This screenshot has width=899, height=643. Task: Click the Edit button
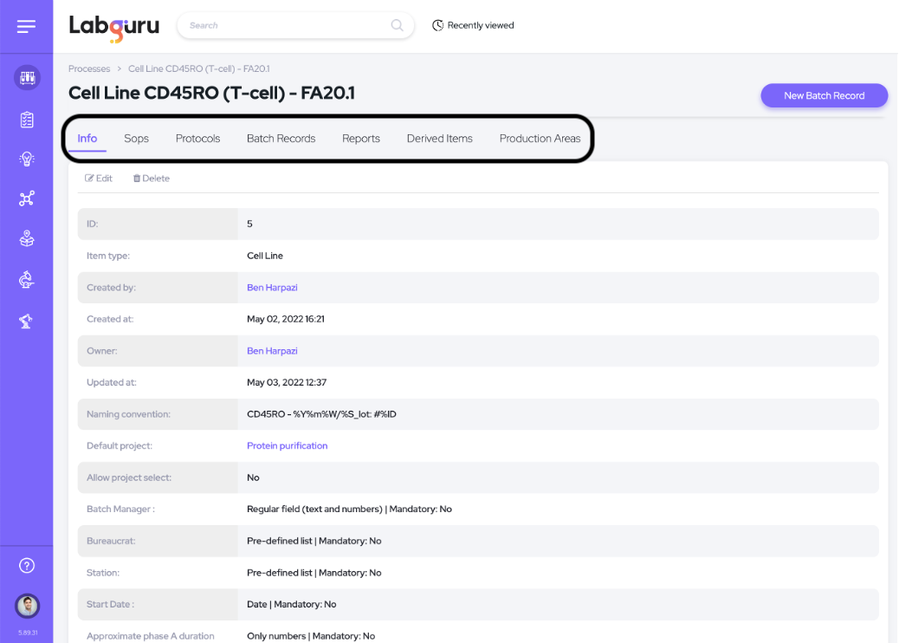tap(99, 179)
